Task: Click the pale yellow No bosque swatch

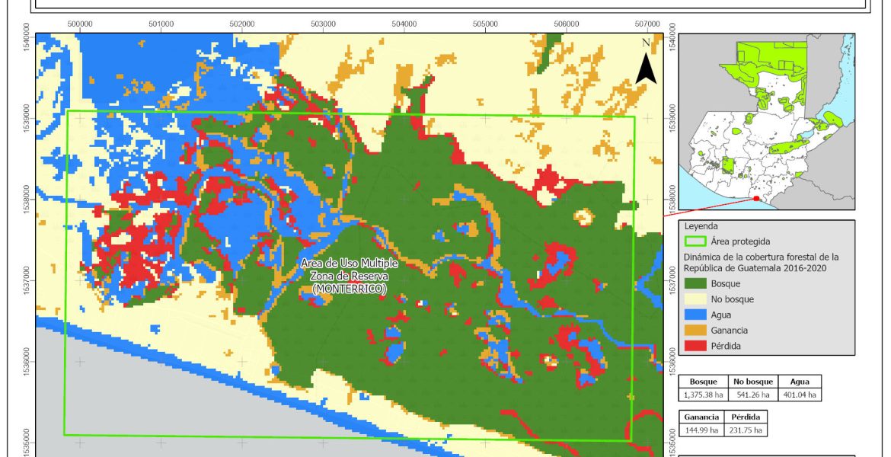Action: (695, 299)
